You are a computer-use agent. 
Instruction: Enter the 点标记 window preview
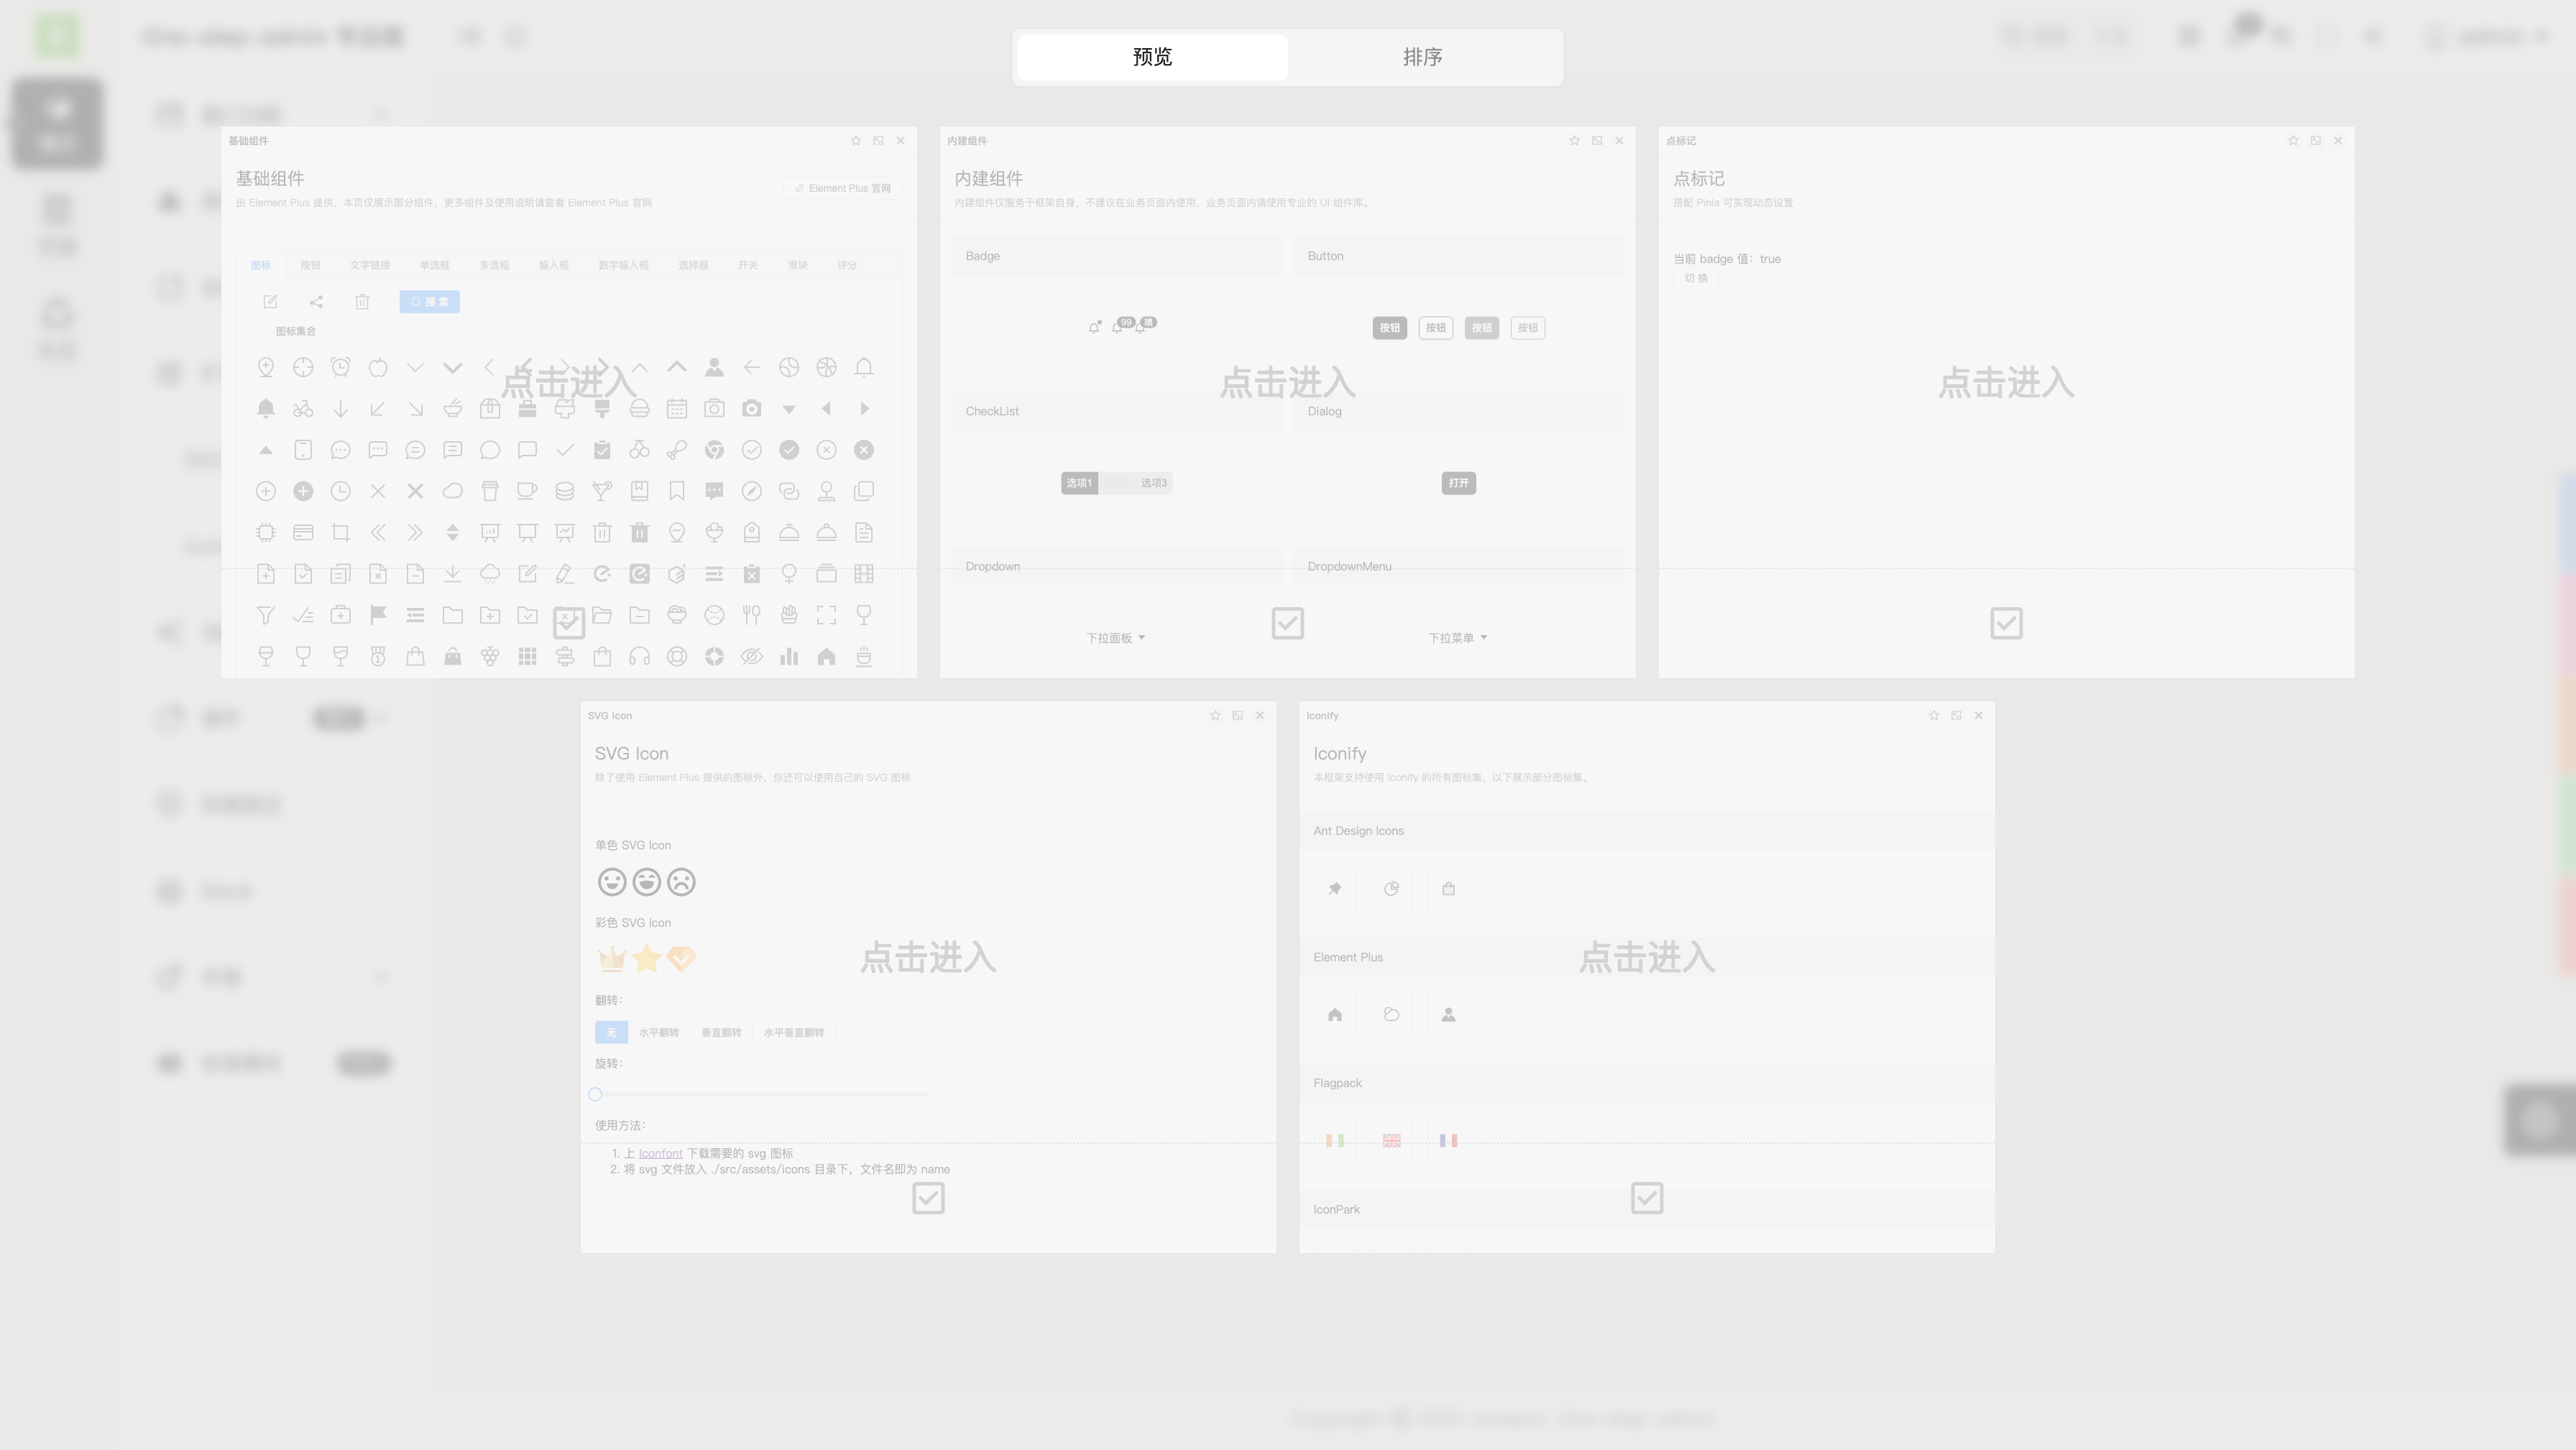pyautogui.click(x=2006, y=383)
